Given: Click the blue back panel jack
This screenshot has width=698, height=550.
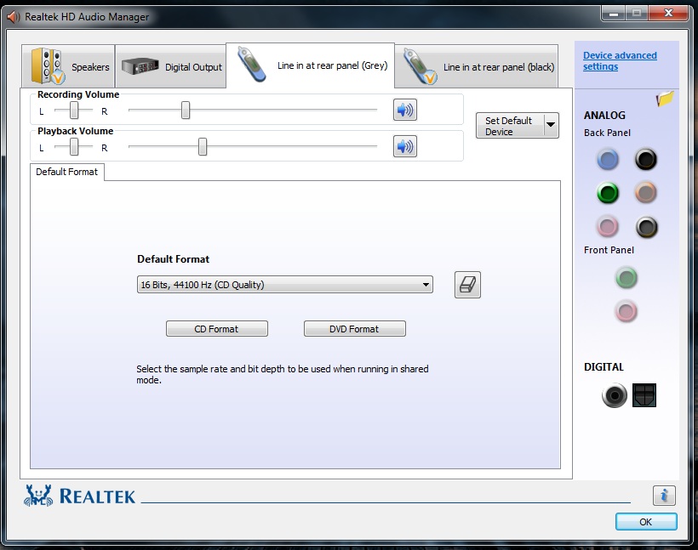Looking at the screenshot, I should 608,160.
